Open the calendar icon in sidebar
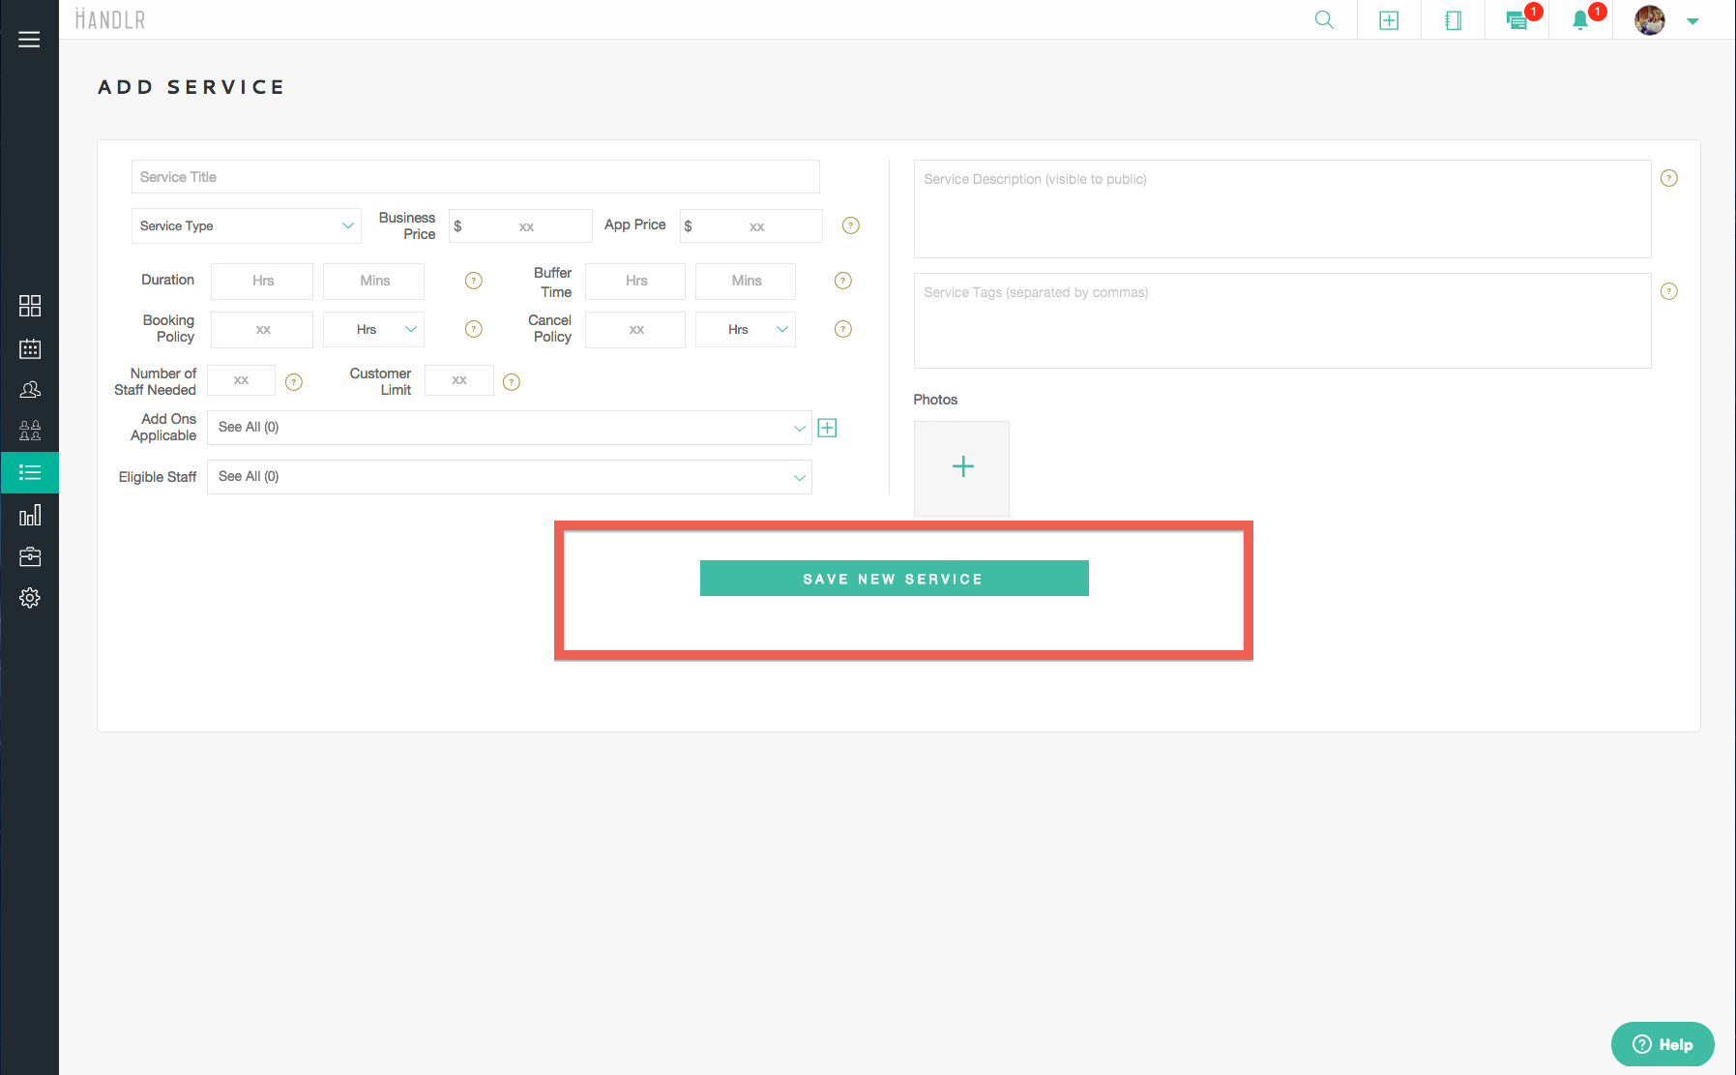The image size is (1736, 1075). (x=30, y=348)
